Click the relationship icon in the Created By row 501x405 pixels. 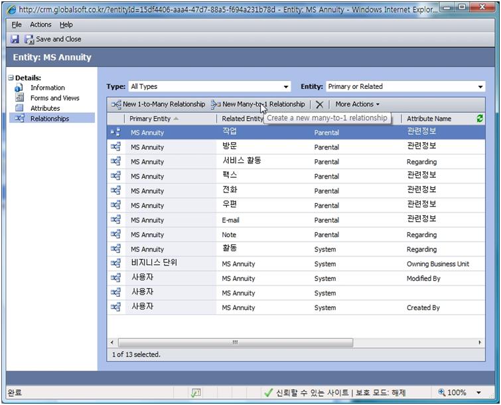pos(115,307)
